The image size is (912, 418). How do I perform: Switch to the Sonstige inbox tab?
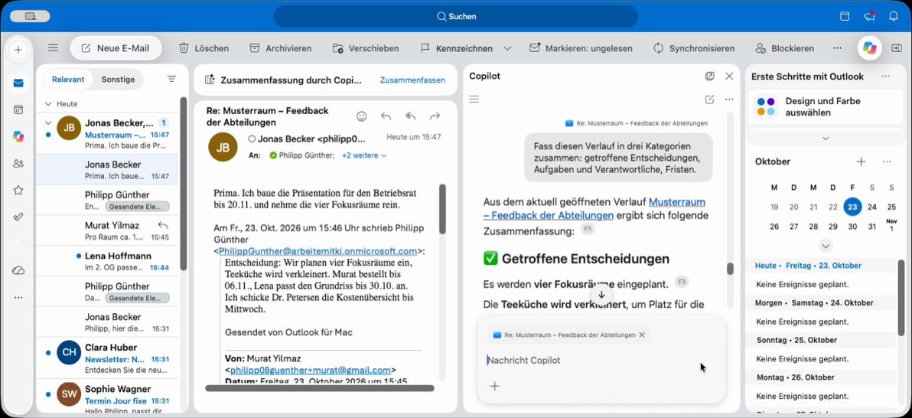pyautogui.click(x=118, y=79)
